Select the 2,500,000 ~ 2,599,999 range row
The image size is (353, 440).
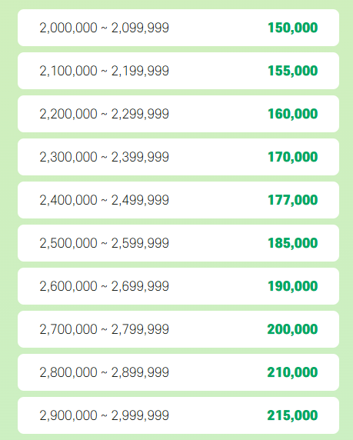[x=178, y=243]
